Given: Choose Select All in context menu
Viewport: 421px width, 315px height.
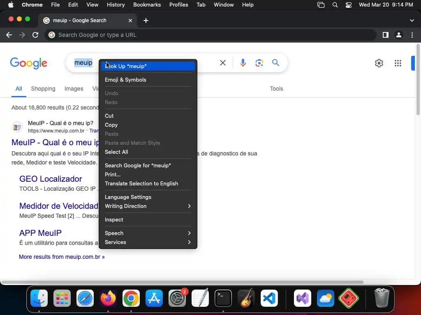Looking at the screenshot, I should 148,152.
